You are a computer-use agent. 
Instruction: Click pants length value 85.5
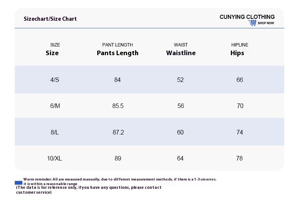[118, 106]
